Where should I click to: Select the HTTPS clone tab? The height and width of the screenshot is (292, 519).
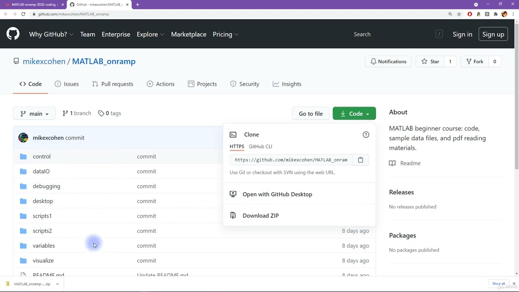[x=237, y=146]
